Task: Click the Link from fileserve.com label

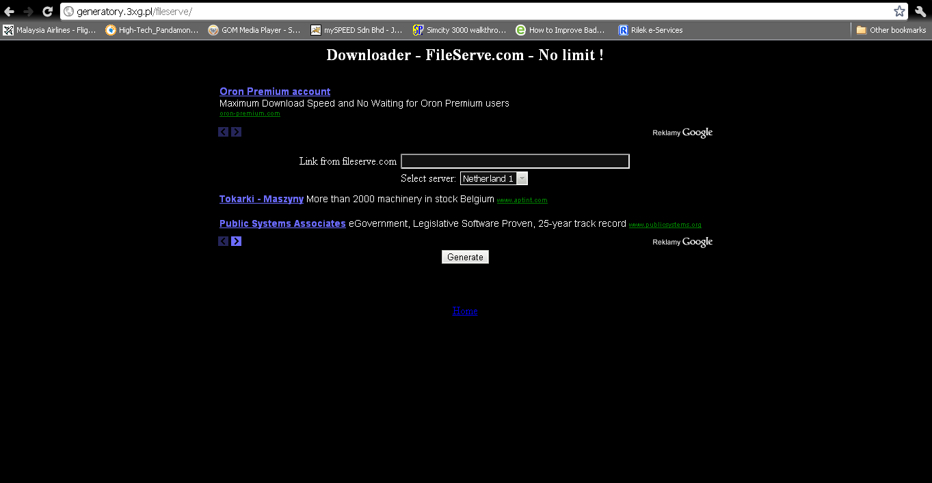Action: coord(348,161)
